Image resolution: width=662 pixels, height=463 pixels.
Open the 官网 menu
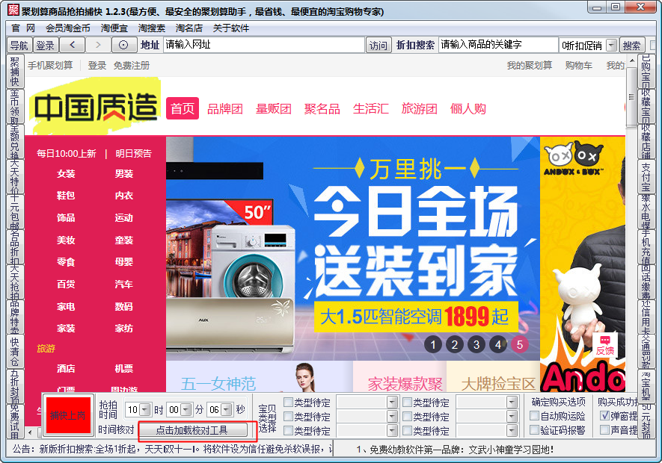tap(23, 28)
